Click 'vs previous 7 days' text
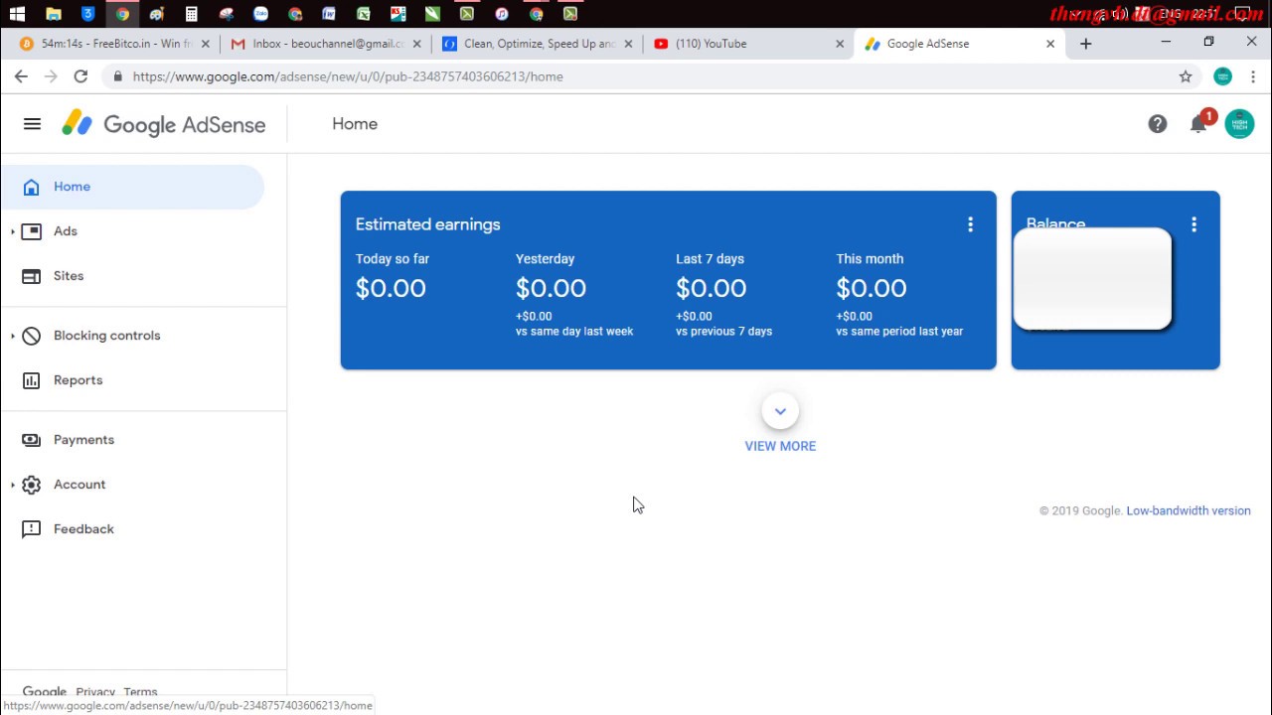Screen dimensions: 1272x715 pos(723,332)
